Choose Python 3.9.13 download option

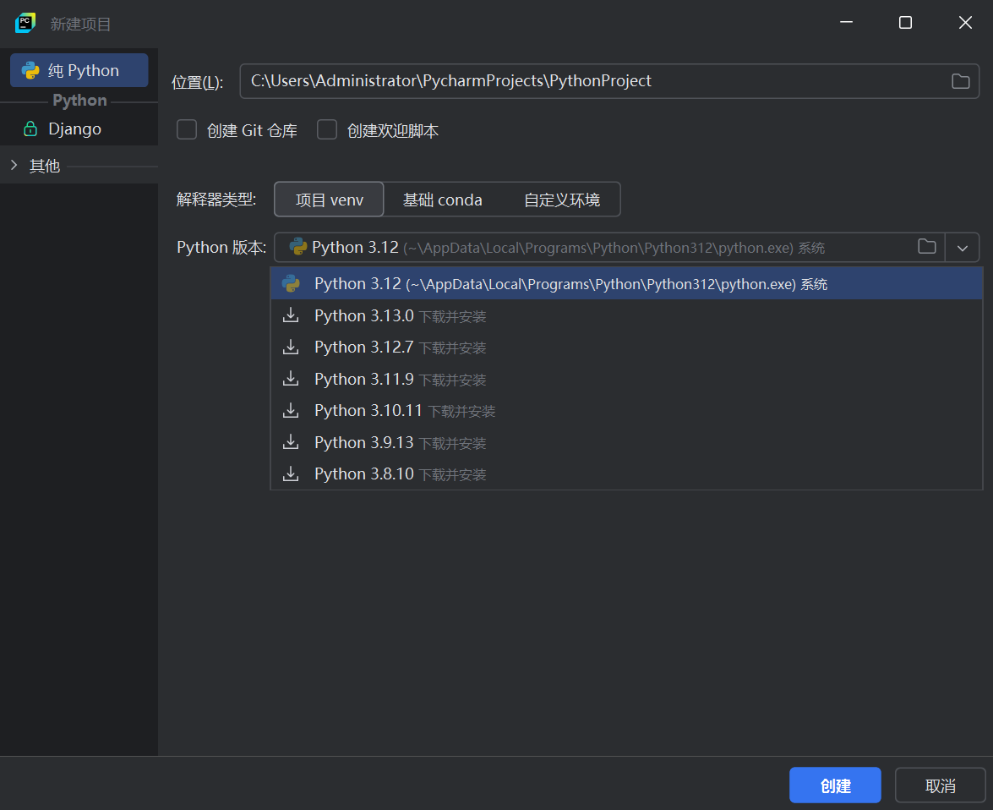point(626,442)
